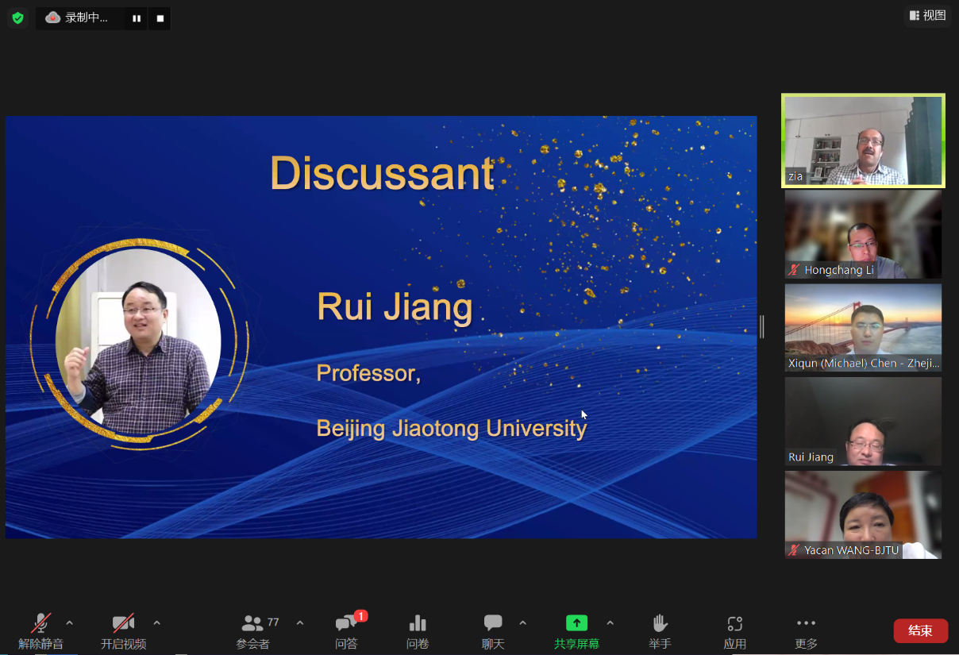The height and width of the screenshot is (655, 959).
Task: Raise hand with 举手
Action: 660,632
